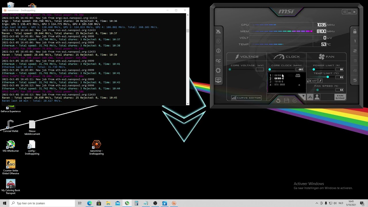Click the lightning priority icon beside OFF
The width and height of the screenshot is (368, 207).
click(x=320, y=81)
